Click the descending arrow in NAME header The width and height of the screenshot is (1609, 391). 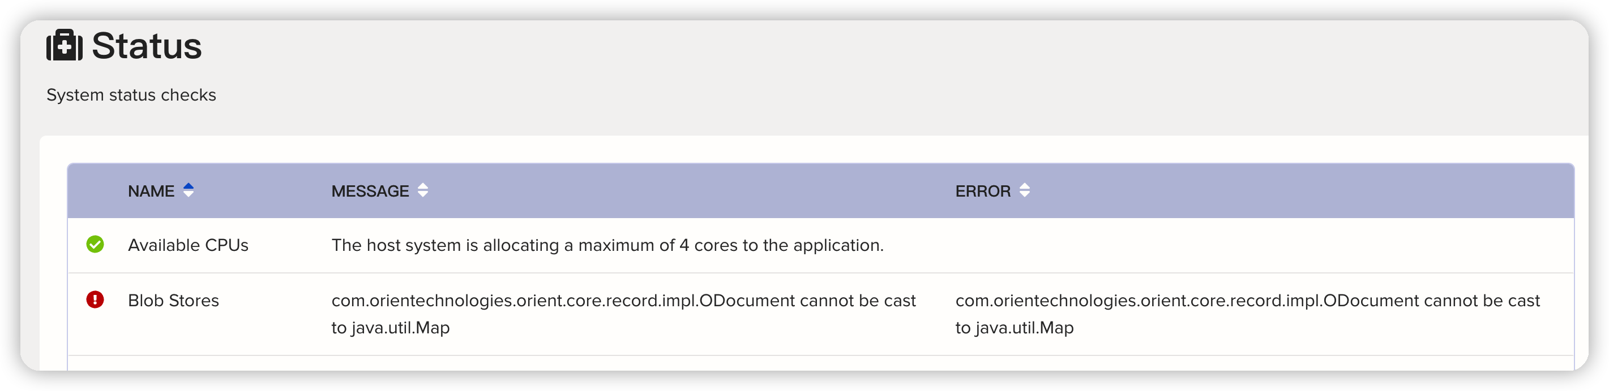pyautogui.click(x=188, y=194)
